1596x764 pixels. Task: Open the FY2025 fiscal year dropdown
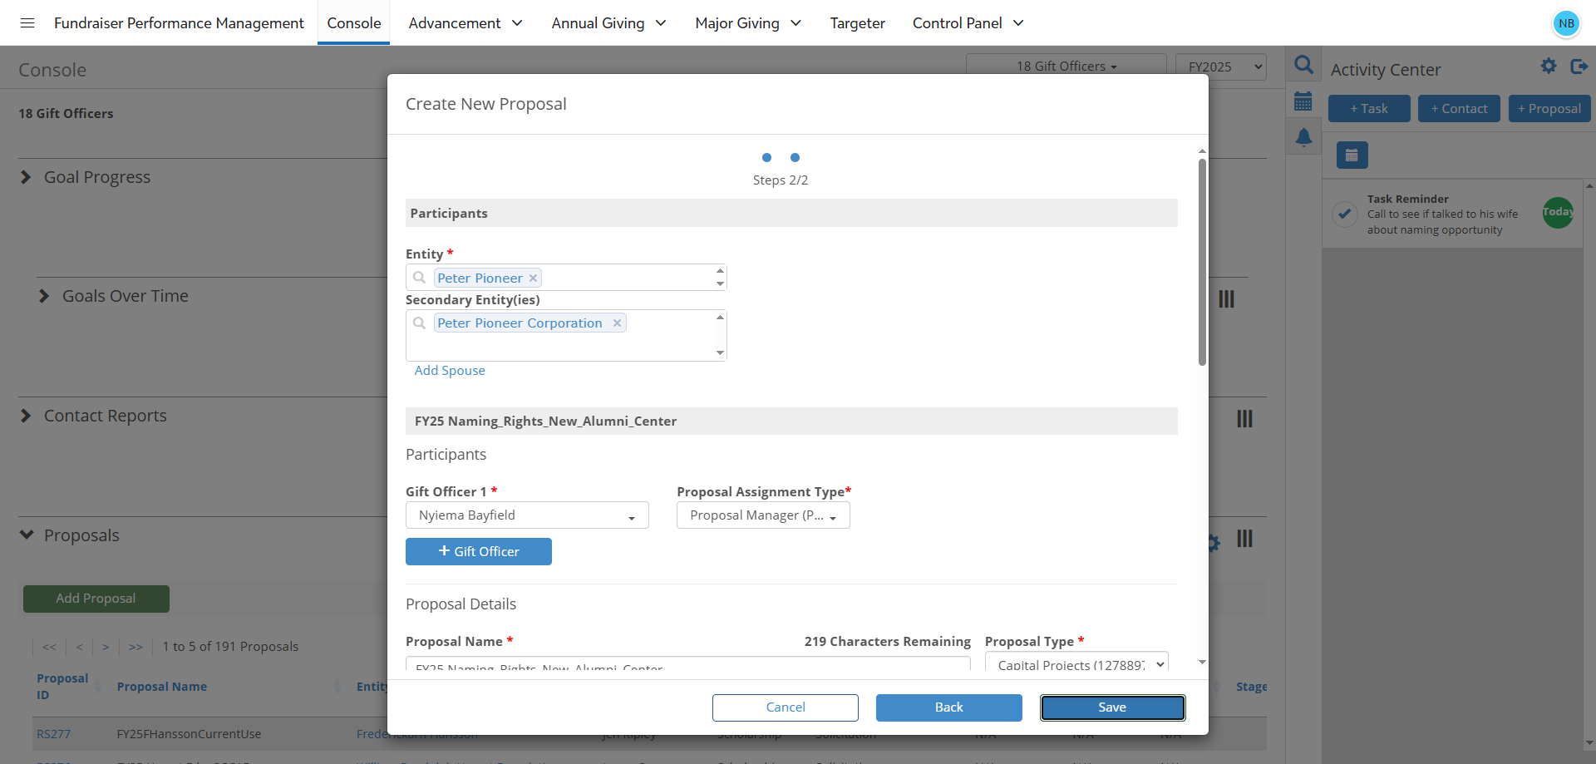[x=1221, y=67]
